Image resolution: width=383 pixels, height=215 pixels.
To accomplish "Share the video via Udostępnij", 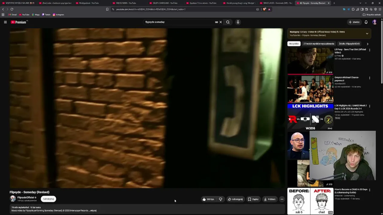I will coord(235,199).
